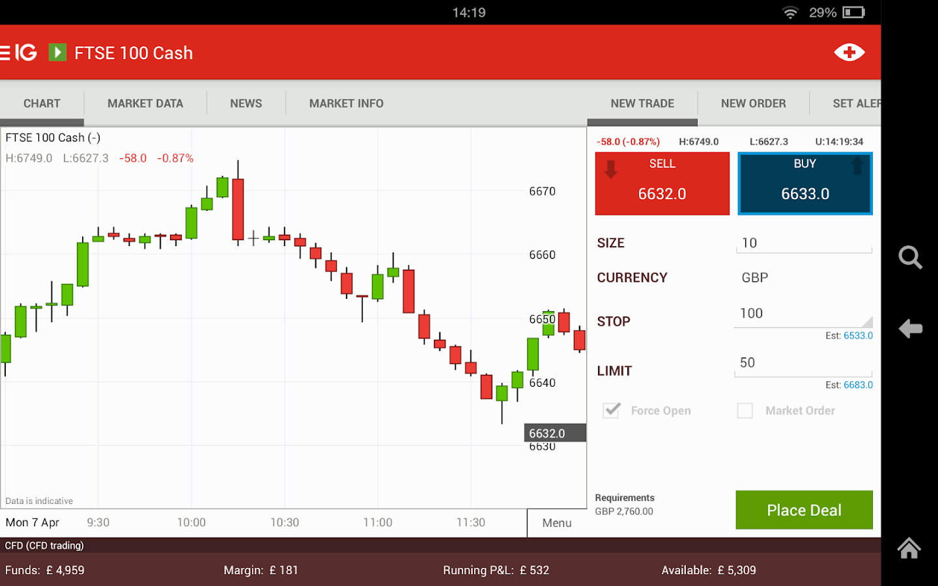Tap the 'Margin: £ 181' status entry

point(261,570)
